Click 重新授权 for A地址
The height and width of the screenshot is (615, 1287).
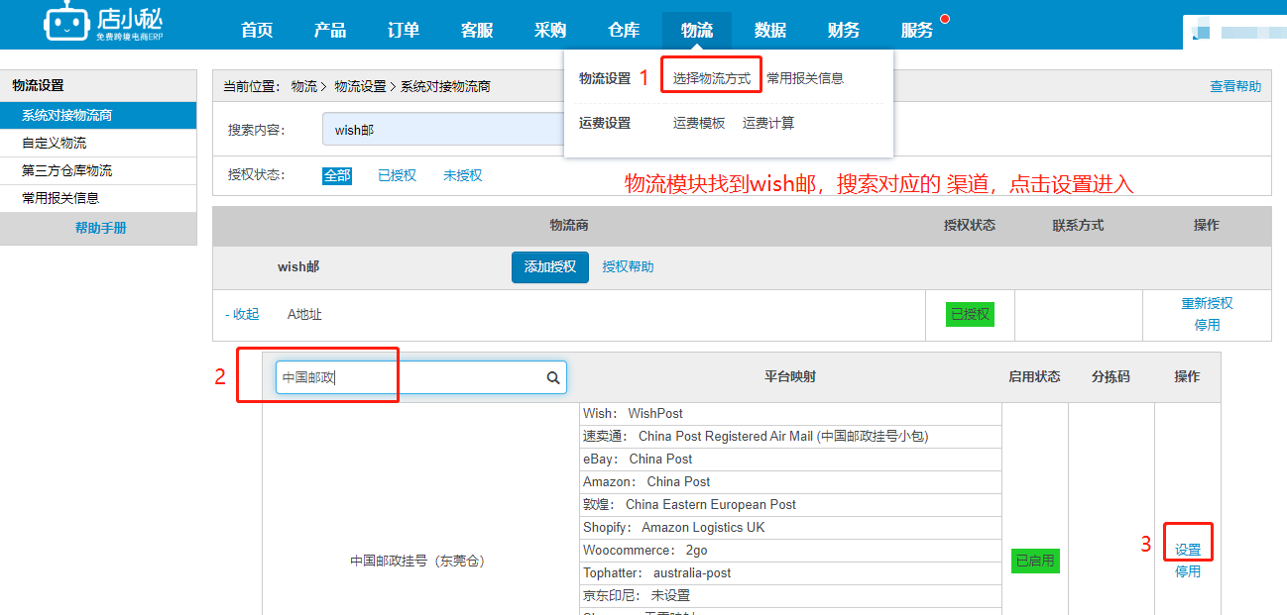click(x=1207, y=303)
